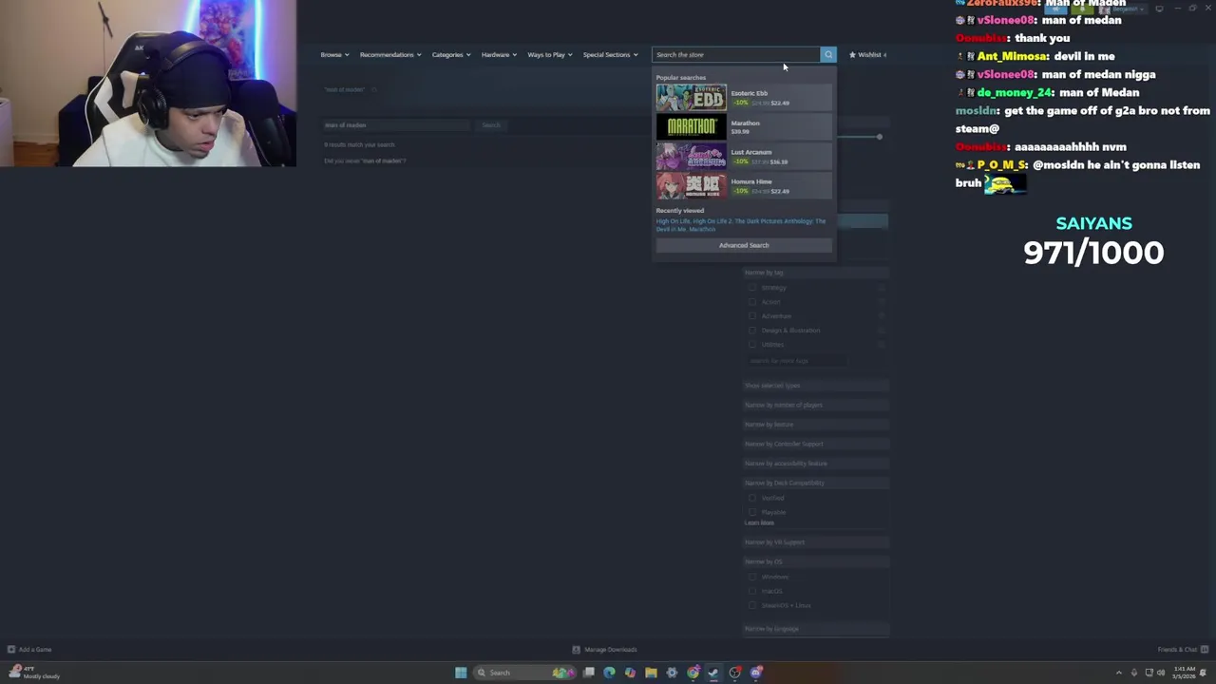Open Discord icon on taskbar

756,673
